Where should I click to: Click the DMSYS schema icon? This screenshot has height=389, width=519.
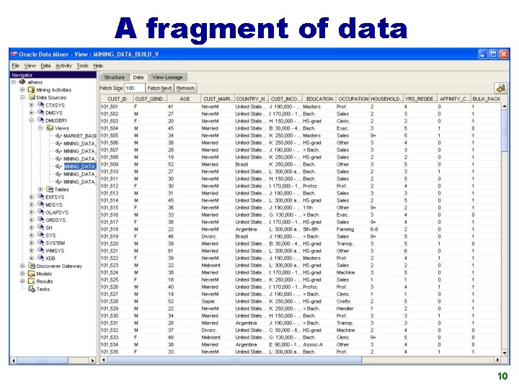[40, 112]
